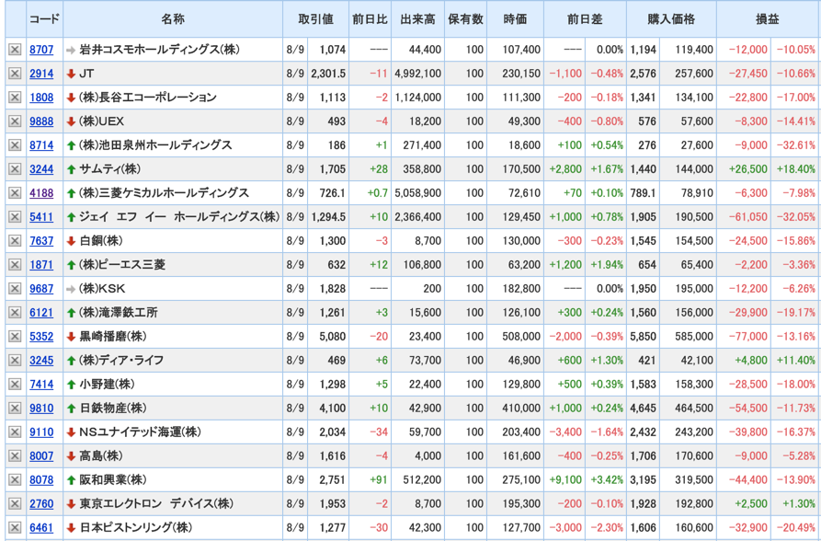Open the 9687 stock code link

point(41,289)
